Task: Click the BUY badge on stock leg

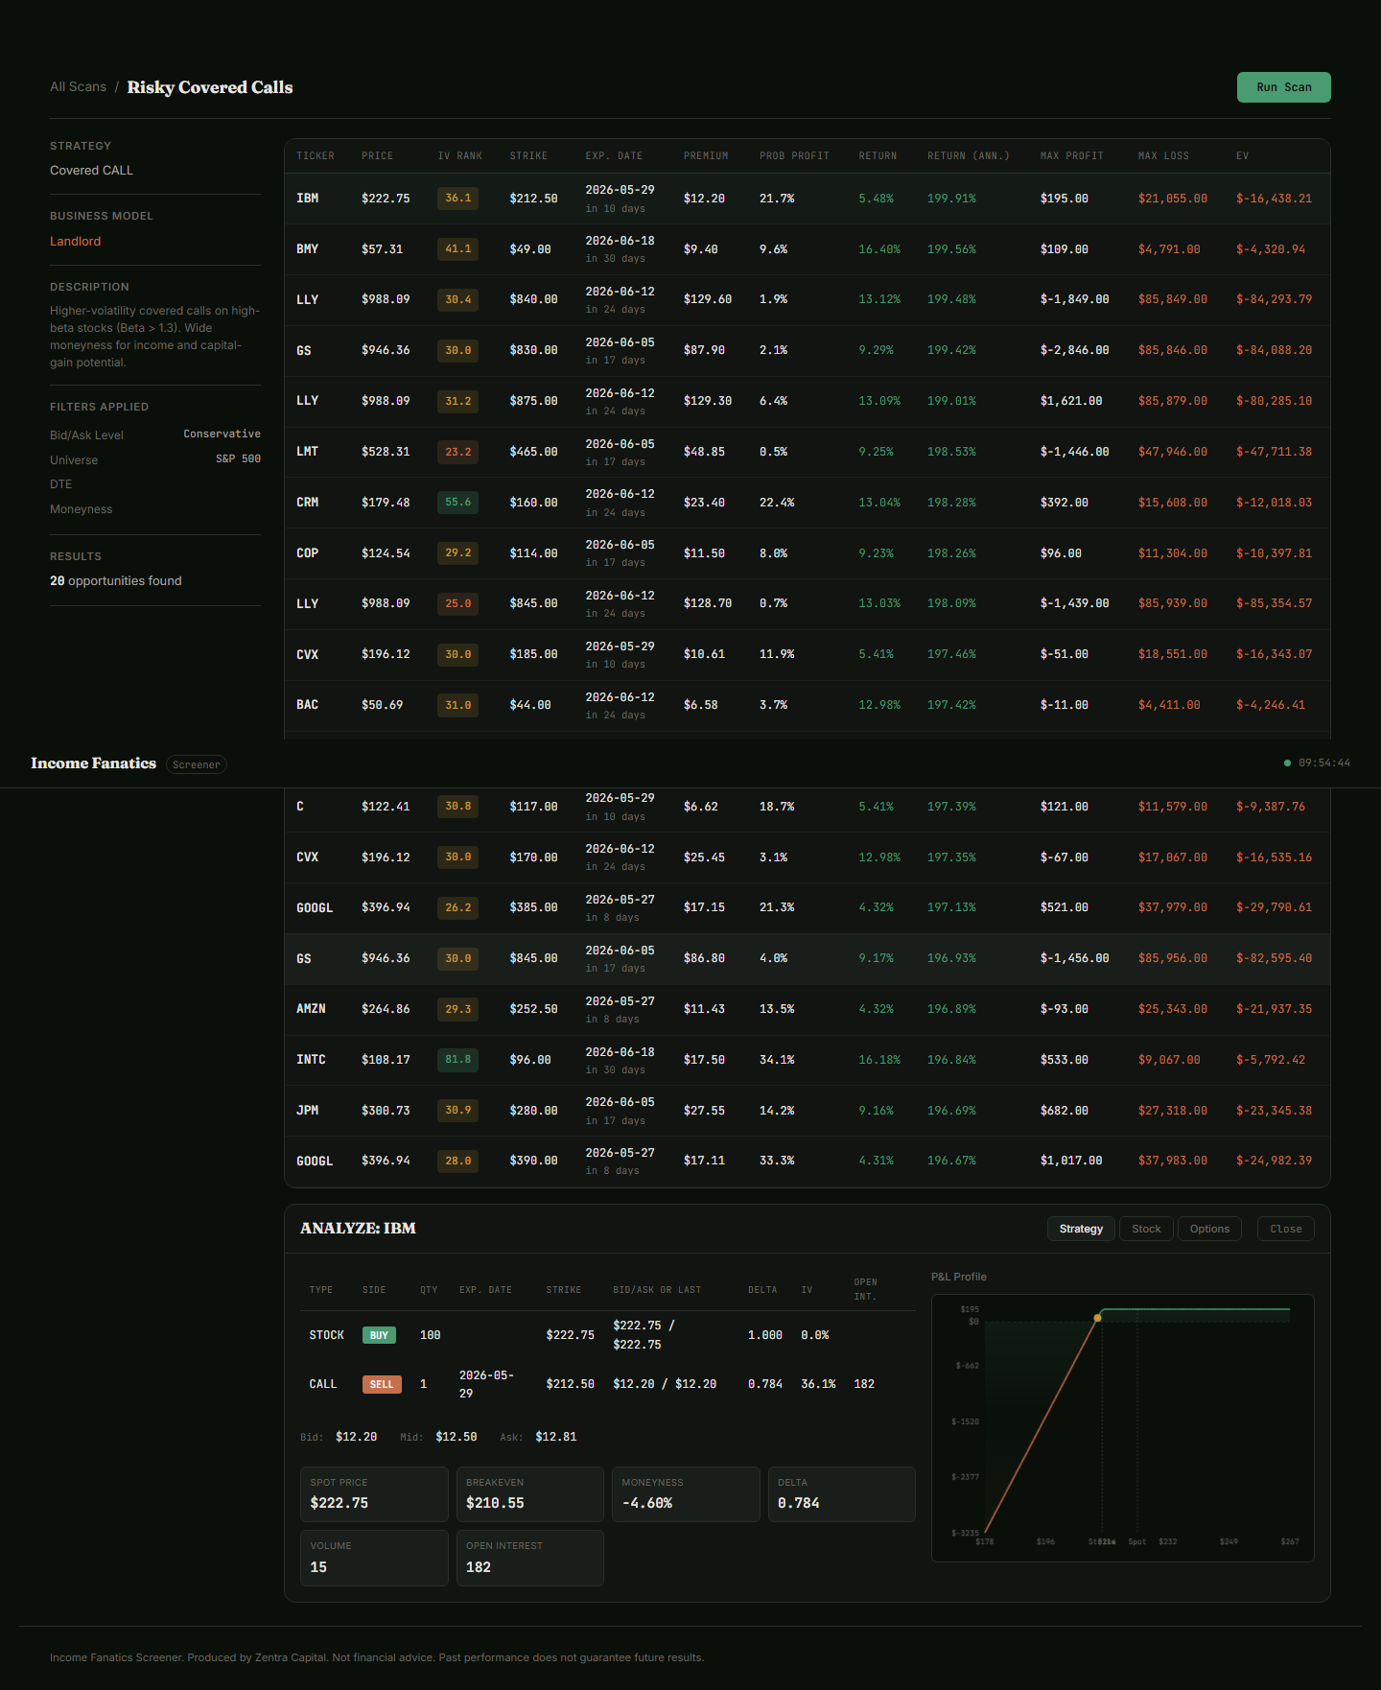Action: coord(379,1335)
